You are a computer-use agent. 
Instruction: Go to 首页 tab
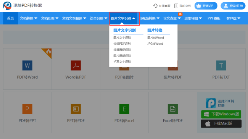(x=10, y=18)
